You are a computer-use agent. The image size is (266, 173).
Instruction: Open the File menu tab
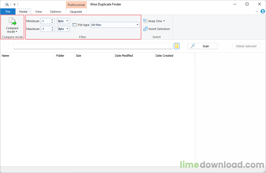pyautogui.click(x=8, y=12)
